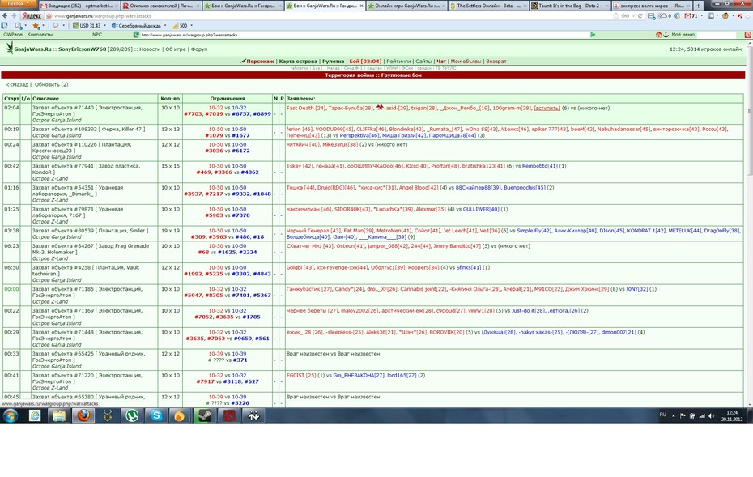Open the Windows Start button
The height and width of the screenshot is (477, 753).
tap(11, 416)
